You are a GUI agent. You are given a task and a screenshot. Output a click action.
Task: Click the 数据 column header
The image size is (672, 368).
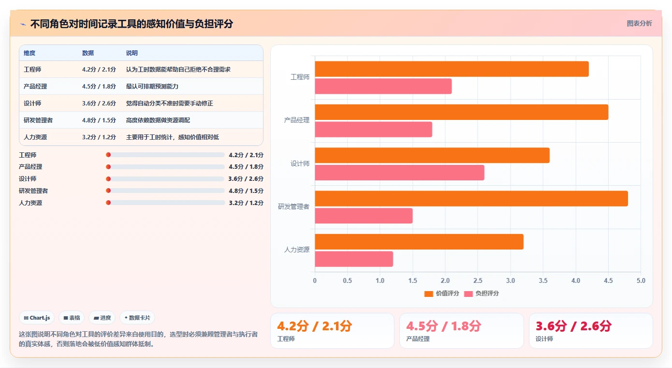[88, 53]
